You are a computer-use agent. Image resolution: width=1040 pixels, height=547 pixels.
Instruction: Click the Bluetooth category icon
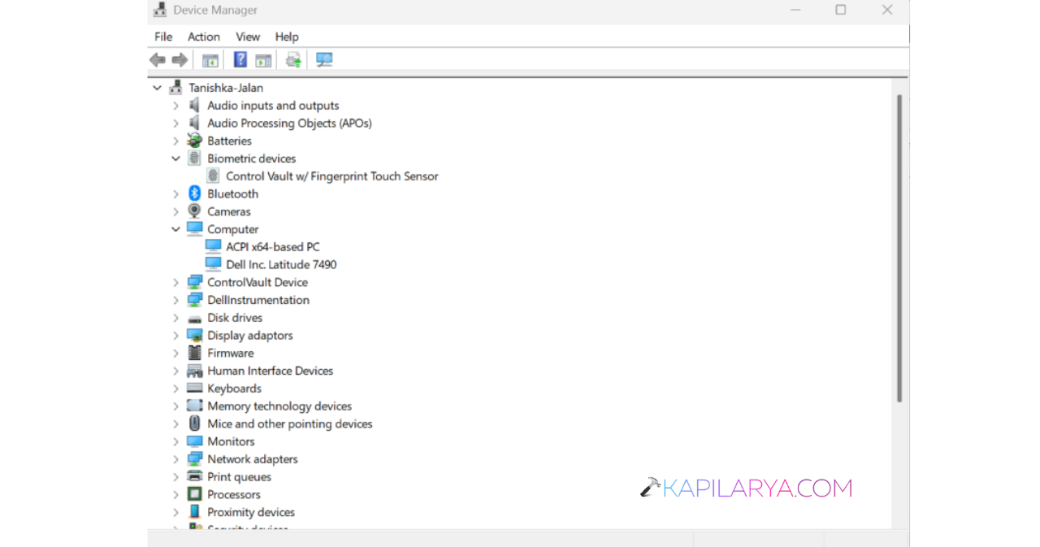point(194,193)
